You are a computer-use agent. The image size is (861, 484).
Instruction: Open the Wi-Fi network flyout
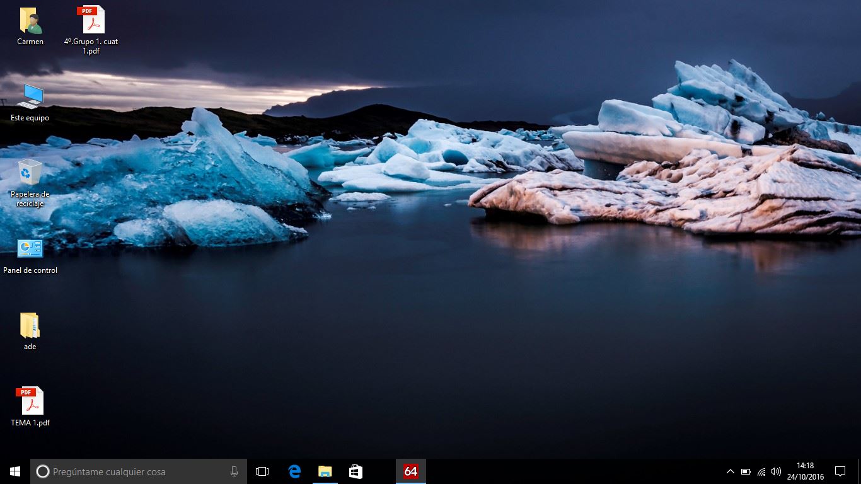pyautogui.click(x=761, y=471)
